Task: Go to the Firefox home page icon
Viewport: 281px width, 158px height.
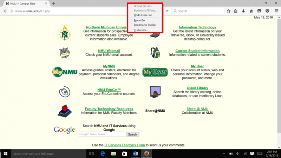Action: [x=251, y=11]
